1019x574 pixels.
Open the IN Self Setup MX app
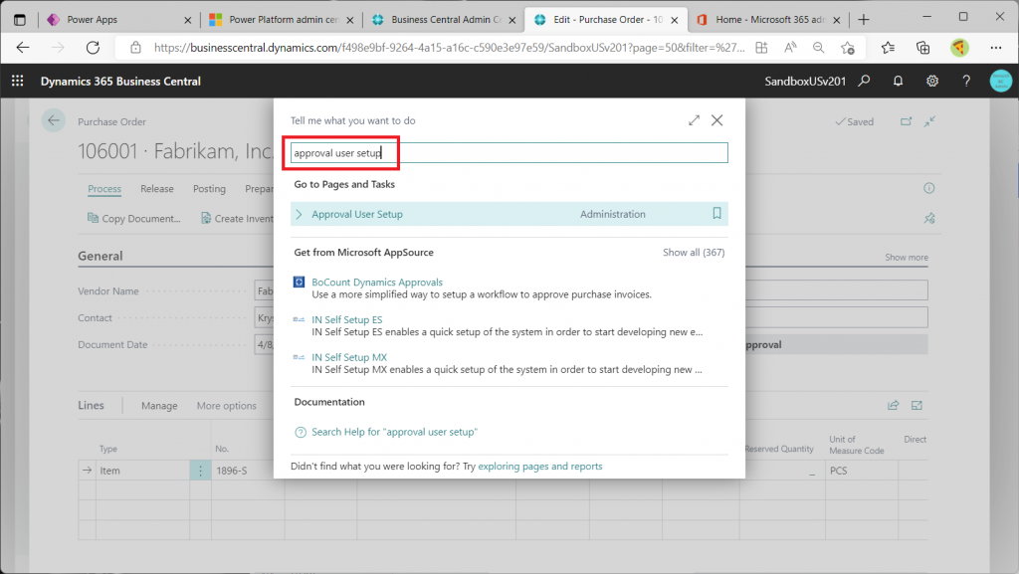[349, 357]
